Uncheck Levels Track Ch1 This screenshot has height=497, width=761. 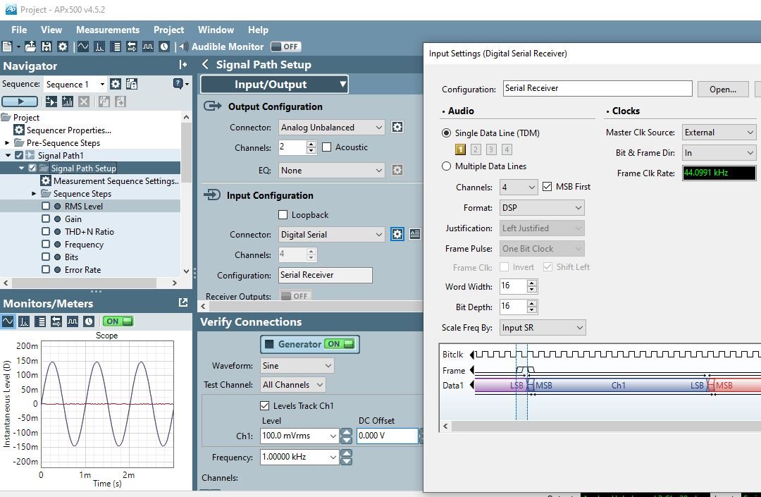click(x=264, y=405)
